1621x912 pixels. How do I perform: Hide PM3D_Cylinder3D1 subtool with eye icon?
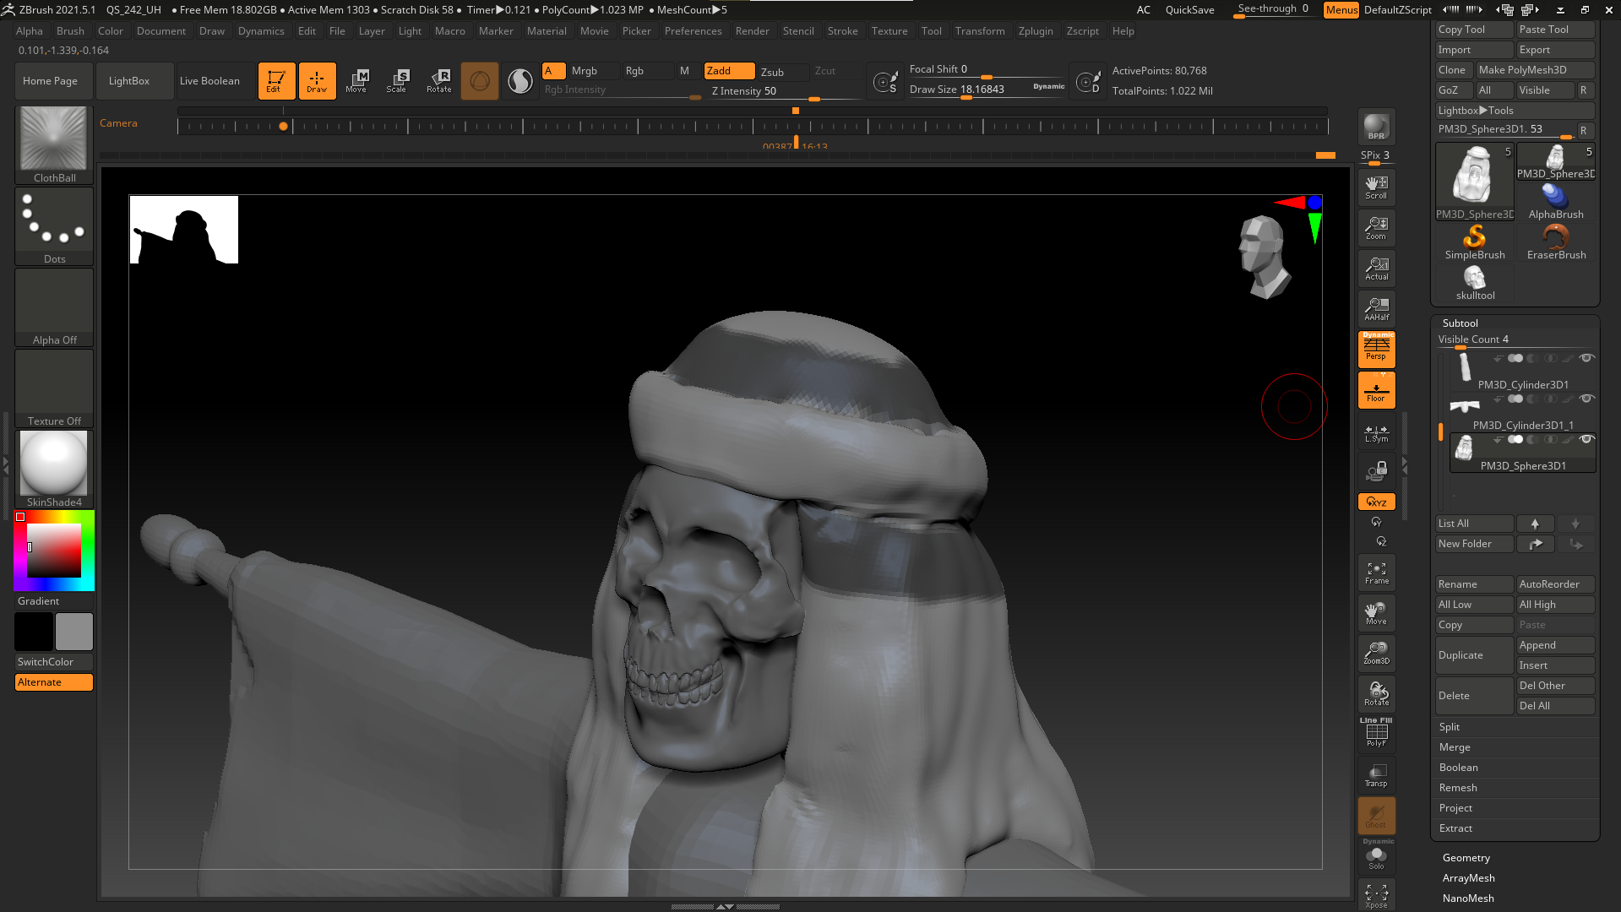[1586, 358]
